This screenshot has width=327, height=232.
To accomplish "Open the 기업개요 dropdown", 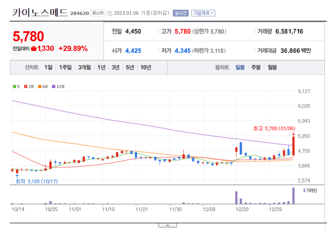I will 203,13.
